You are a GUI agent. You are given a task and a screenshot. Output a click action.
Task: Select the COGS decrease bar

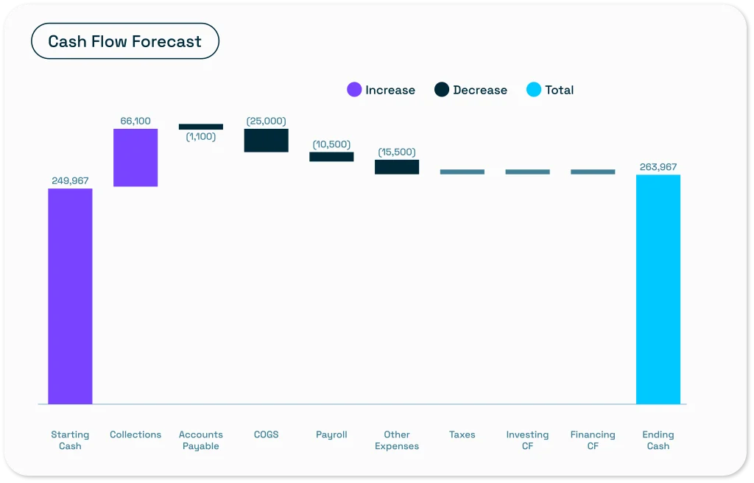click(266, 141)
